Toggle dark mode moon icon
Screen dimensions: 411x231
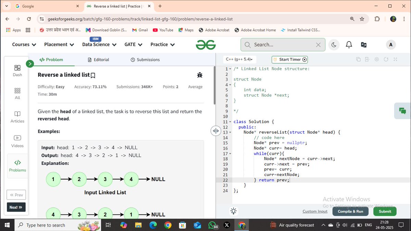pyautogui.click(x=334, y=45)
